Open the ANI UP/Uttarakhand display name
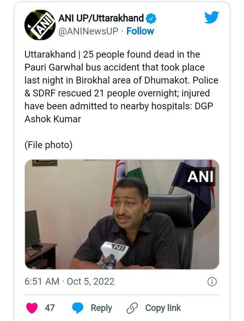The width and height of the screenshot is (244, 321). click(x=101, y=18)
